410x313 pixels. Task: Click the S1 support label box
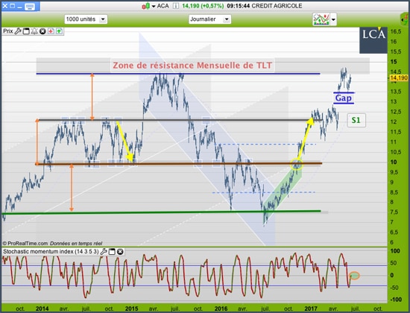[356, 120]
